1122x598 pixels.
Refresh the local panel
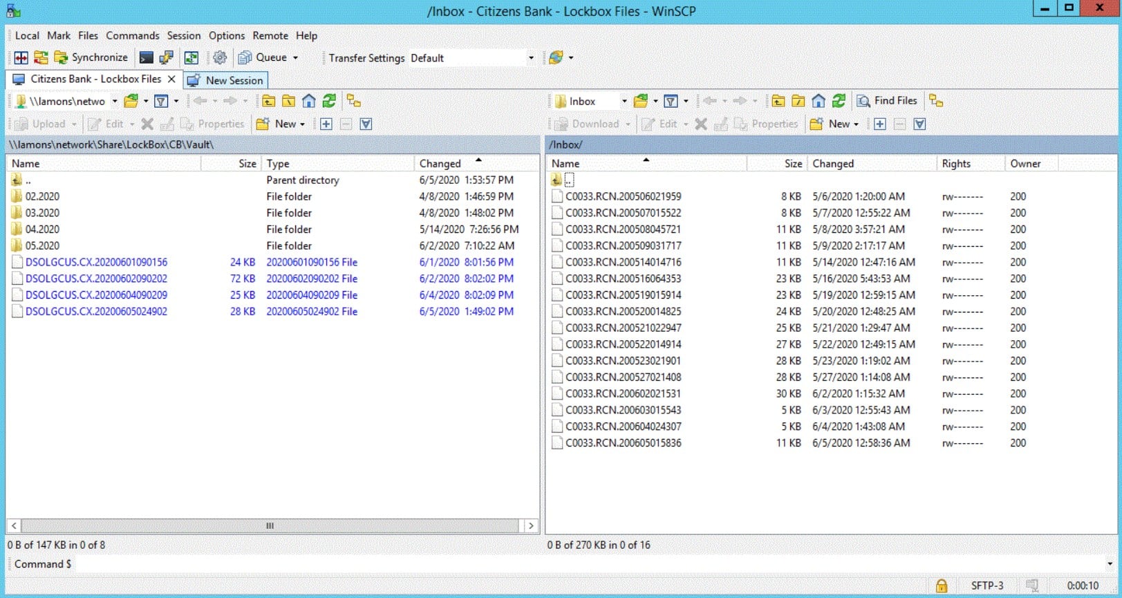pyautogui.click(x=329, y=102)
